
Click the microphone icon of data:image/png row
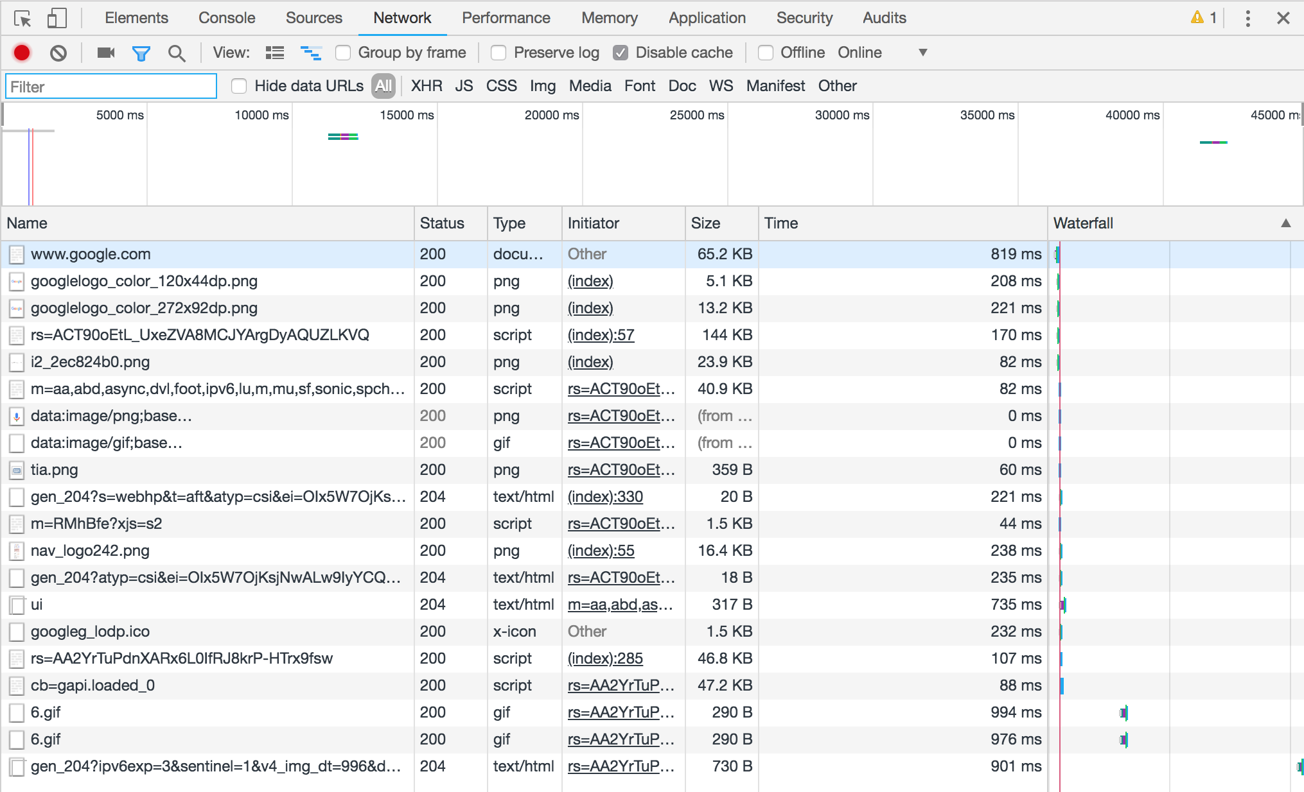[x=17, y=416]
